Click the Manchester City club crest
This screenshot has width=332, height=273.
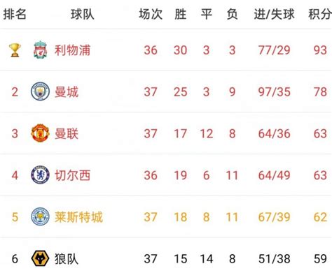pyautogui.click(x=40, y=91)
